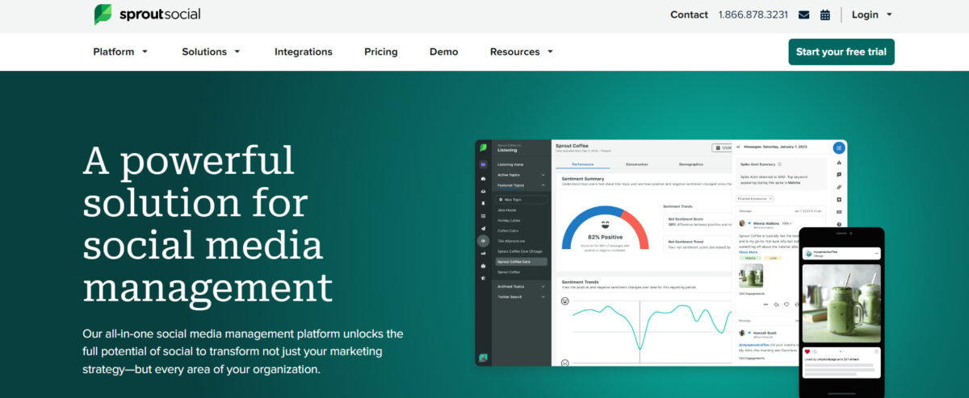The width and height of the screenshot is (969, 398).
Task: Collapse the Featured Topics section
Action: tap(521, 185)
